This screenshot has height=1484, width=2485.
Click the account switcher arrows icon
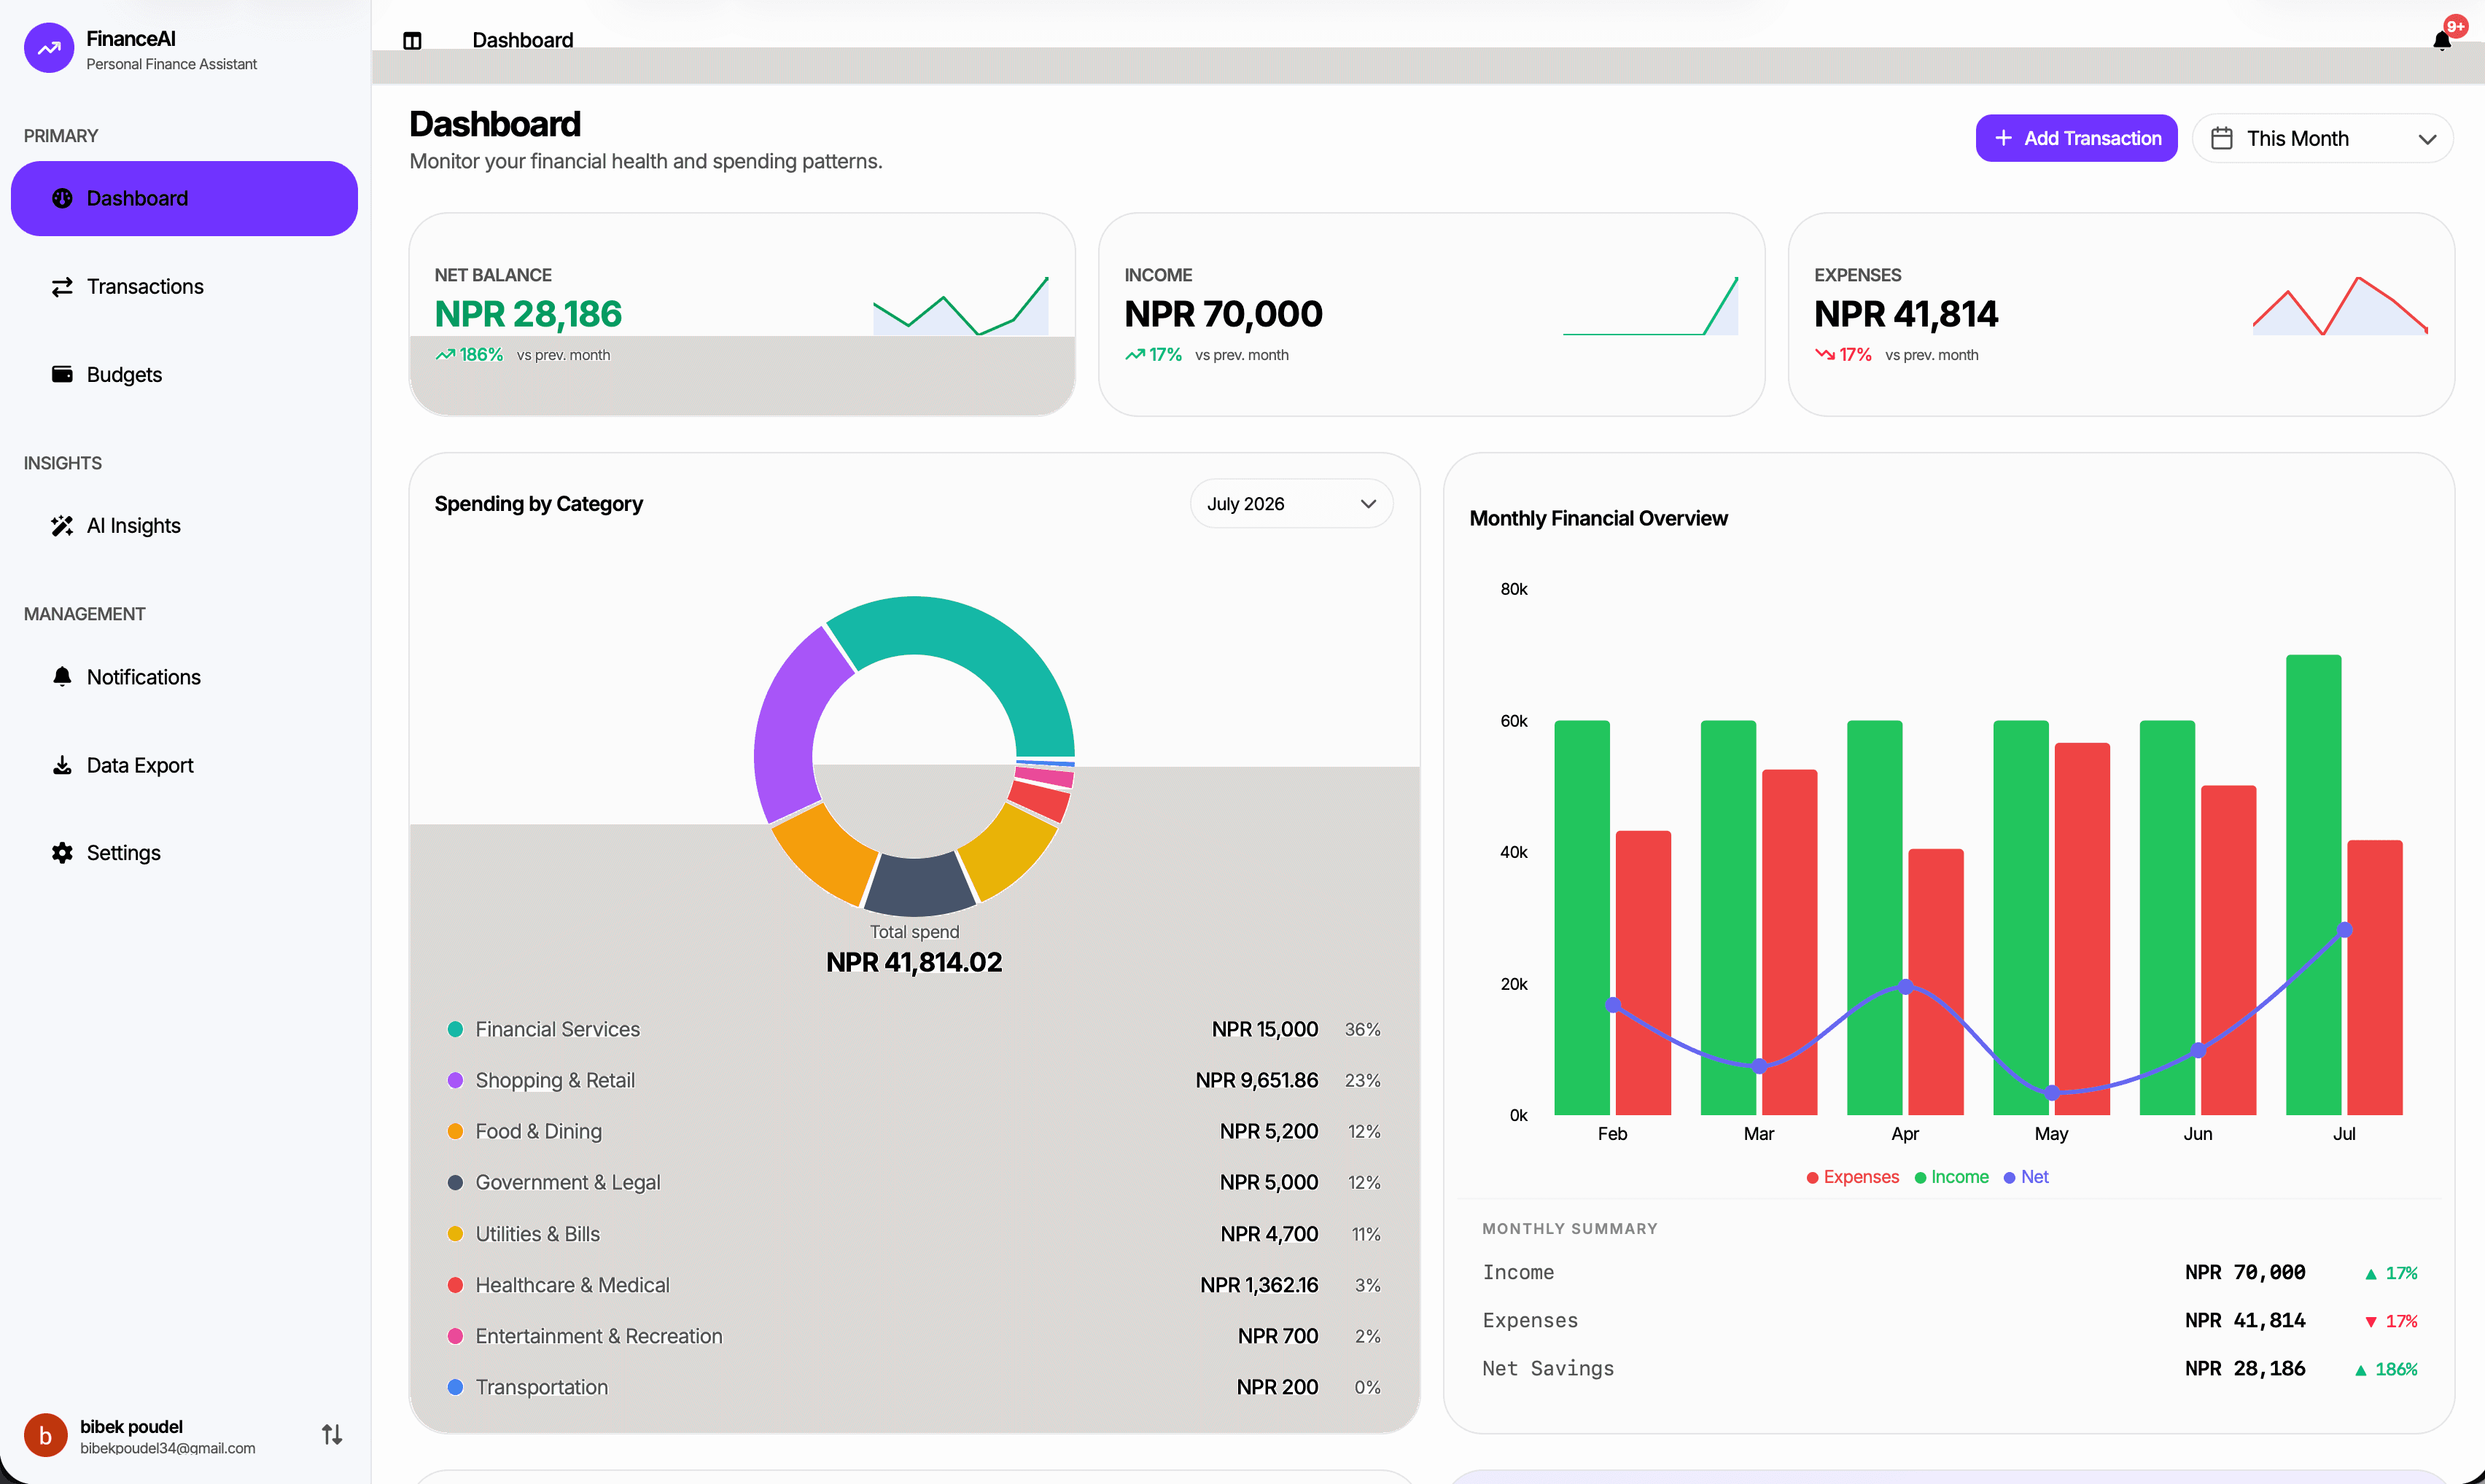tap(332, 1435)
